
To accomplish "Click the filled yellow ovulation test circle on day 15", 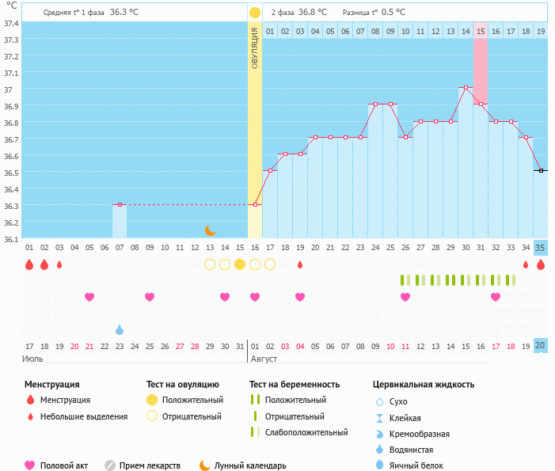I will point(240,264).
